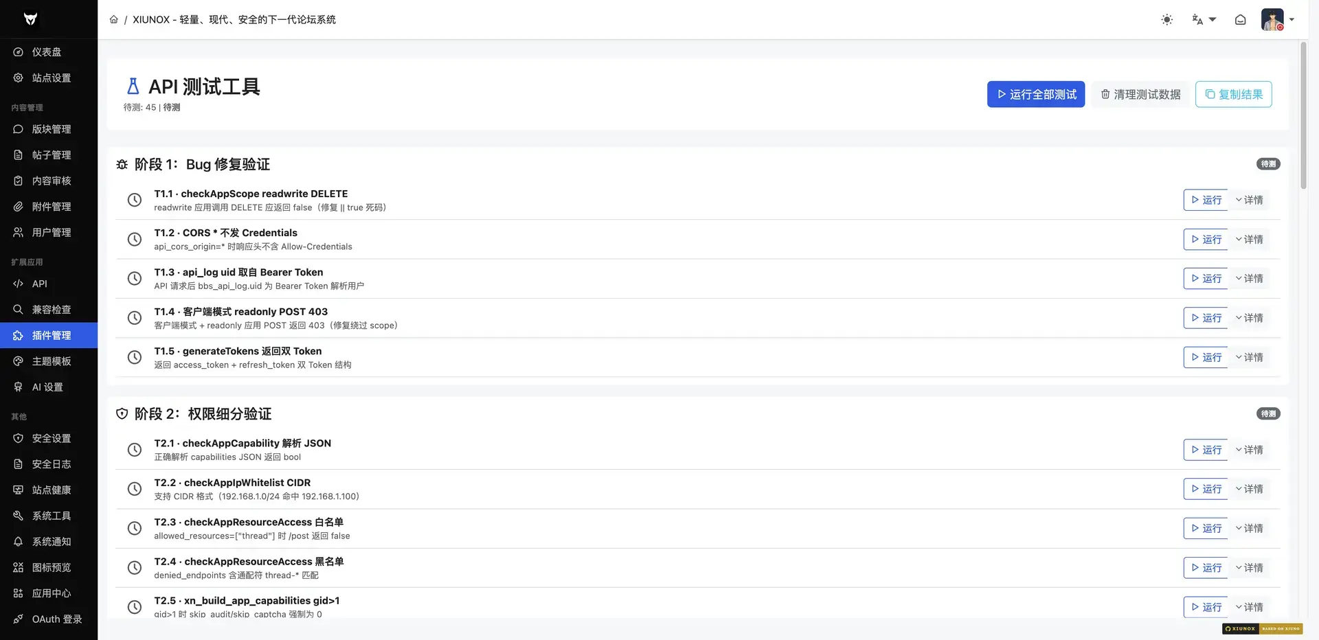Run test T1.3 api_log uid

coord(1206,279)
